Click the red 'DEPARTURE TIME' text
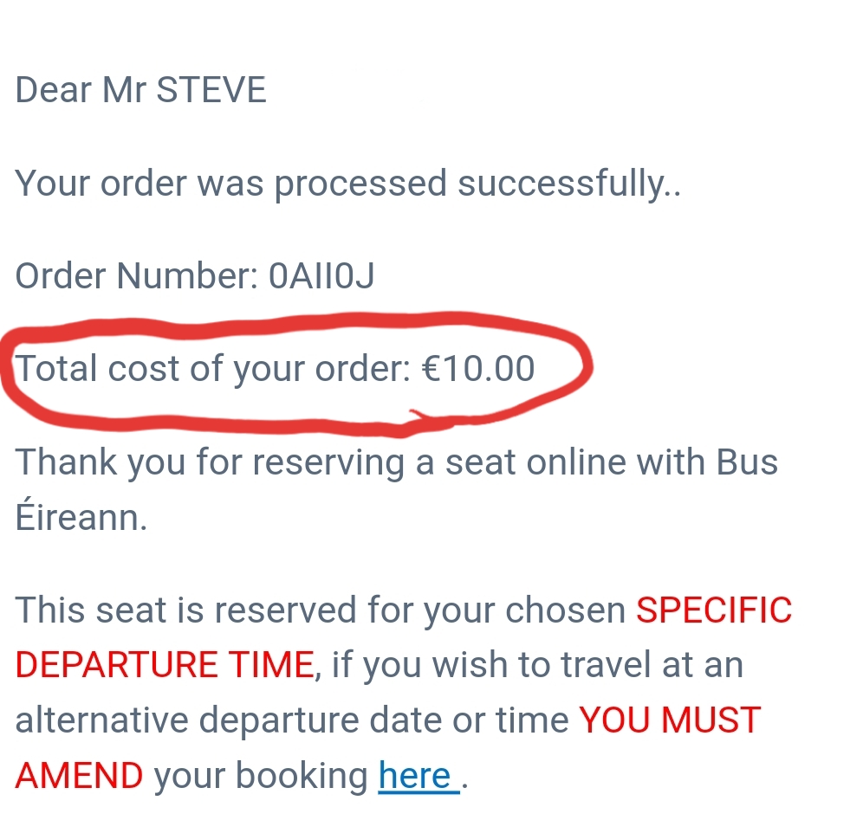 pos(165,665)
